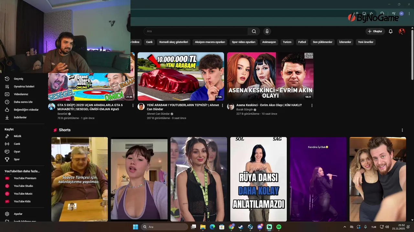Select the Animasyon chip

tap(269, 42)
